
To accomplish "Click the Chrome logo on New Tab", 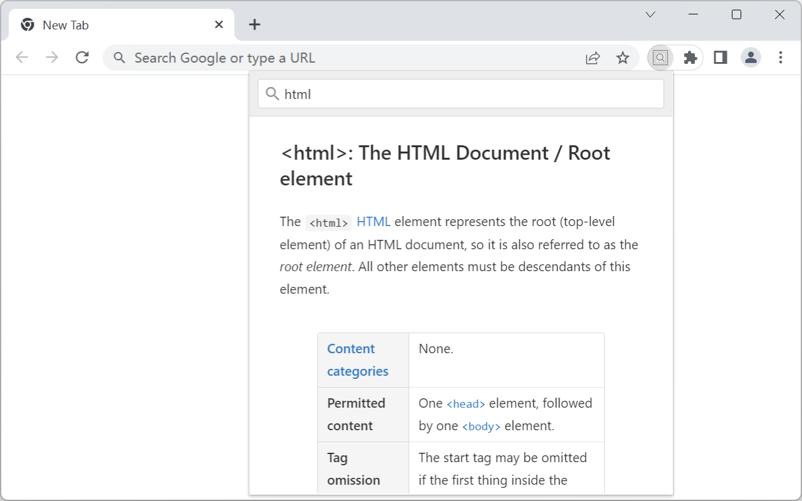I will pyautogui.click(x=27, y=24).
